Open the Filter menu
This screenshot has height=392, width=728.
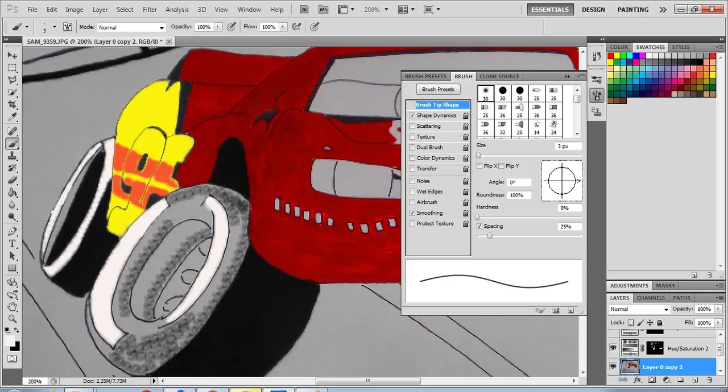click(150, 10)
